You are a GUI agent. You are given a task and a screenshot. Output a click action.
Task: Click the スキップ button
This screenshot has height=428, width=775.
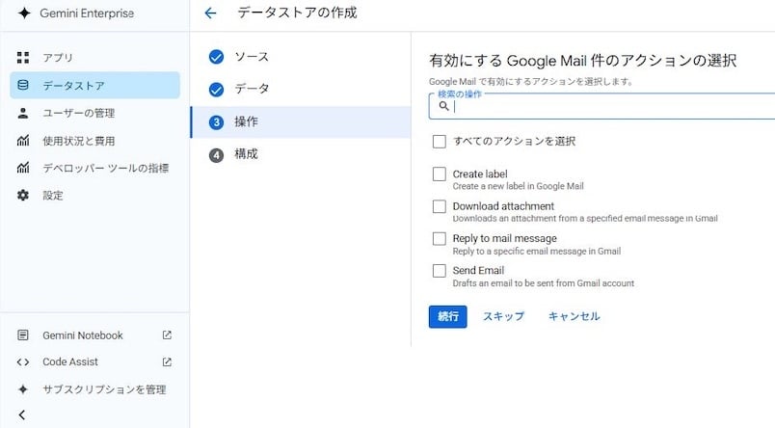pyautogui.click(x=503, y=316)
